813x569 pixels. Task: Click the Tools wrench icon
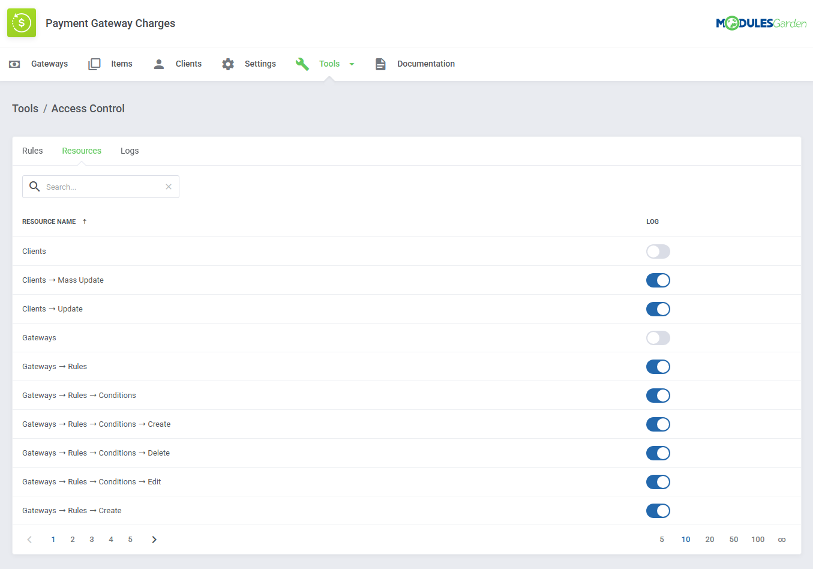coord(302,64)
